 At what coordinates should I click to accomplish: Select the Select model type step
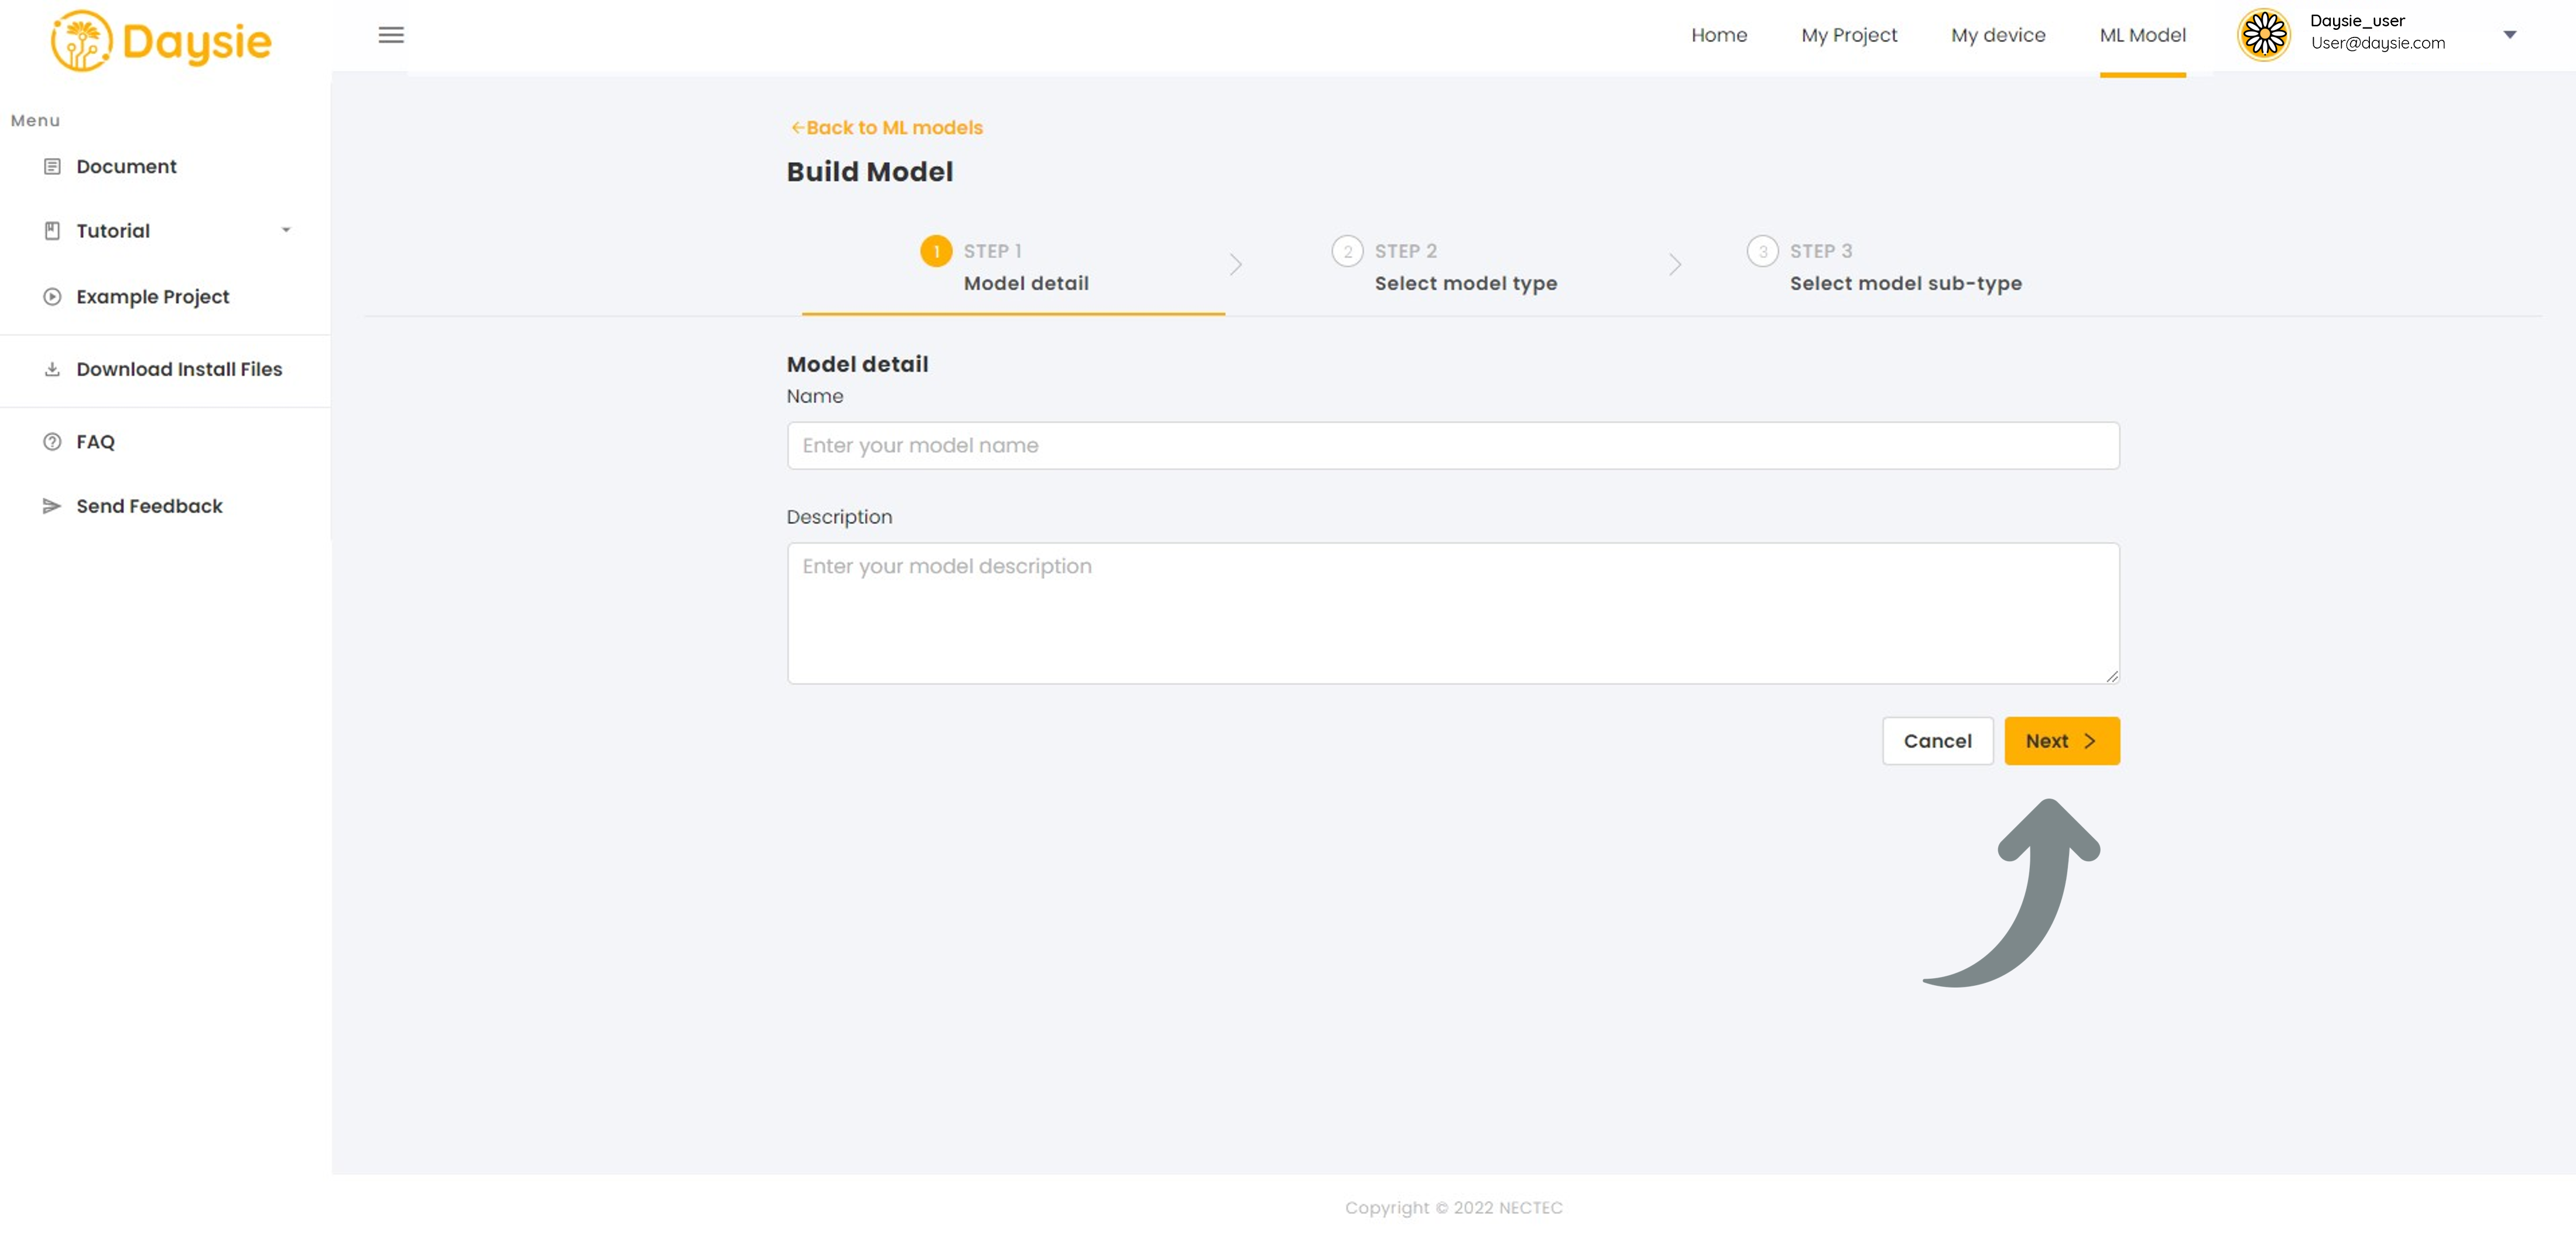pos(1444,267)
